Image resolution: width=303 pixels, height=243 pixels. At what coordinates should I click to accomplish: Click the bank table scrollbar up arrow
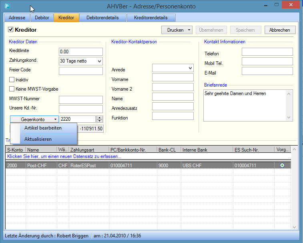click(x=295, y=150)
